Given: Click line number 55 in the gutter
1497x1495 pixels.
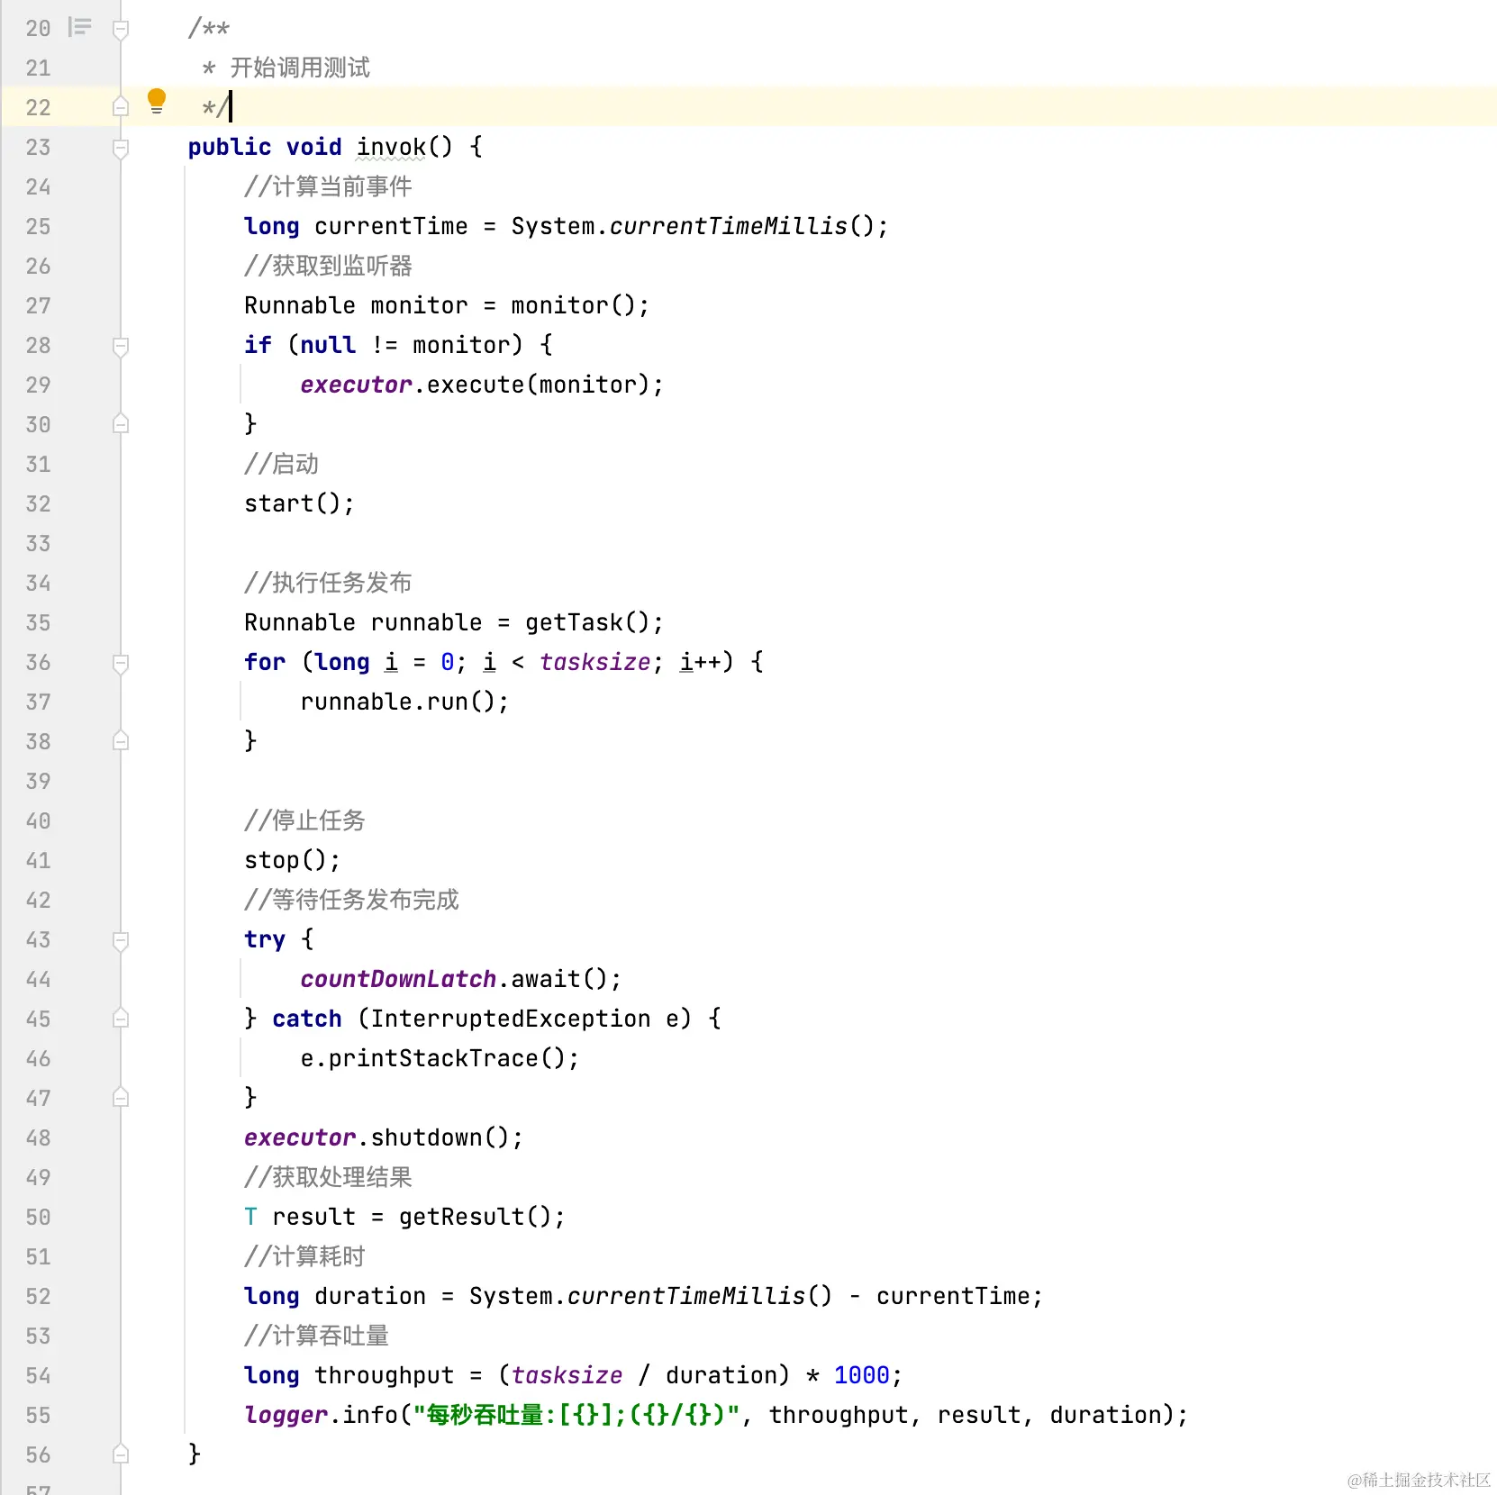Looking at the screenshot, I should click(38, 1415).
